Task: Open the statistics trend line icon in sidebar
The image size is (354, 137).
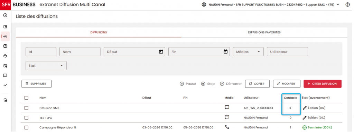Action: coord(5,85)
